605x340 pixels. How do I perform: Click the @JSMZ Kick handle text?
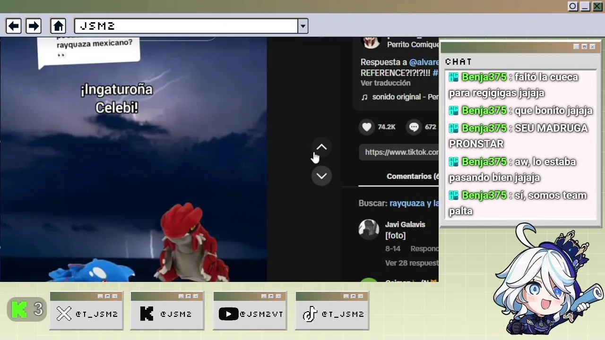coord(176,314)
